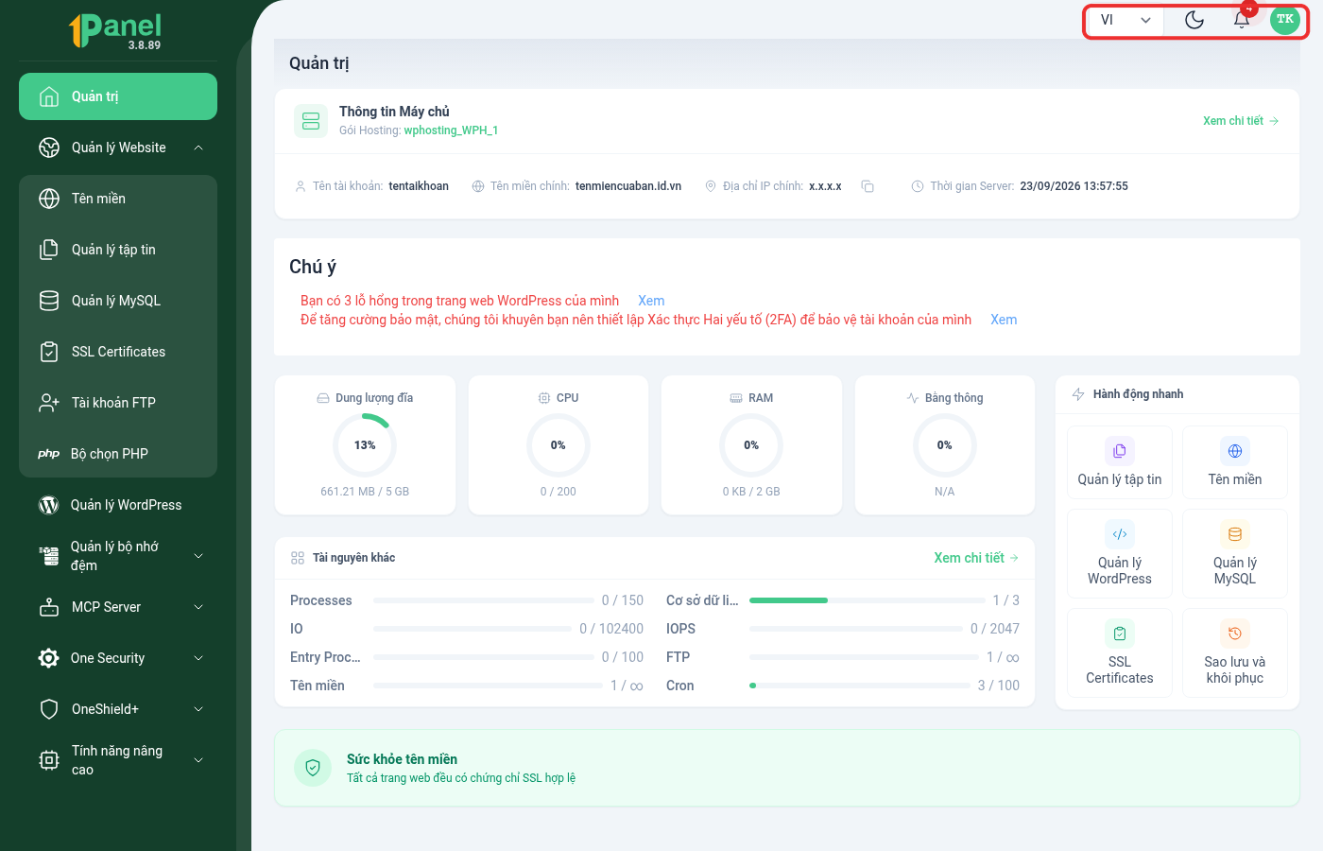Click the server icon beside Thông tin Máy chủ

click(311, 121)
